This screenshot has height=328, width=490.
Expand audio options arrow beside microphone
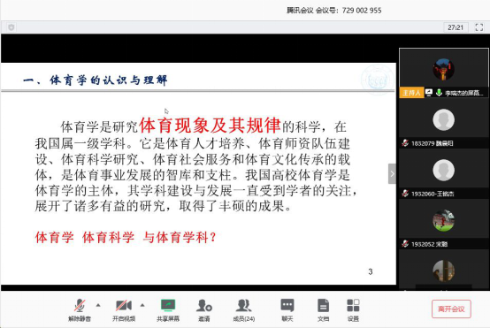coord(98,305)
